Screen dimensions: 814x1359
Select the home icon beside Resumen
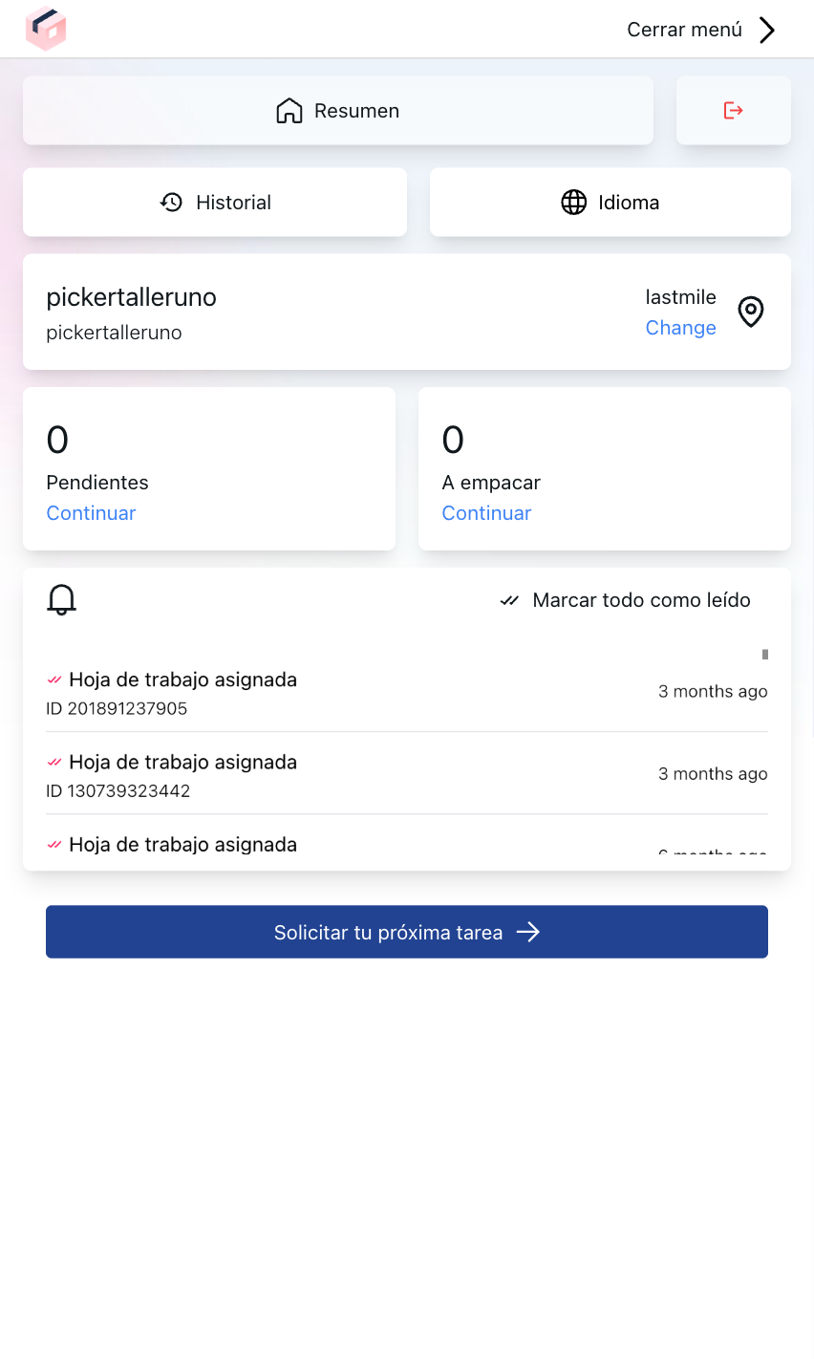(289, 110)
